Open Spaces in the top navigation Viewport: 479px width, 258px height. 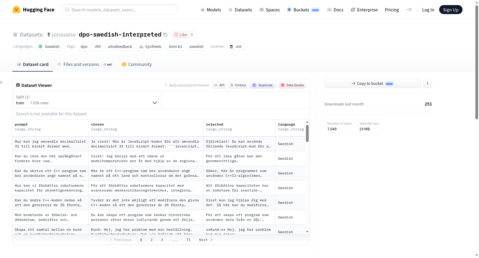click(x=269, y=10)
